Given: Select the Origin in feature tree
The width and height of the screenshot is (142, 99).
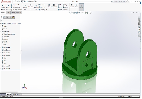Looking at the screenshot, I should 4,45.
